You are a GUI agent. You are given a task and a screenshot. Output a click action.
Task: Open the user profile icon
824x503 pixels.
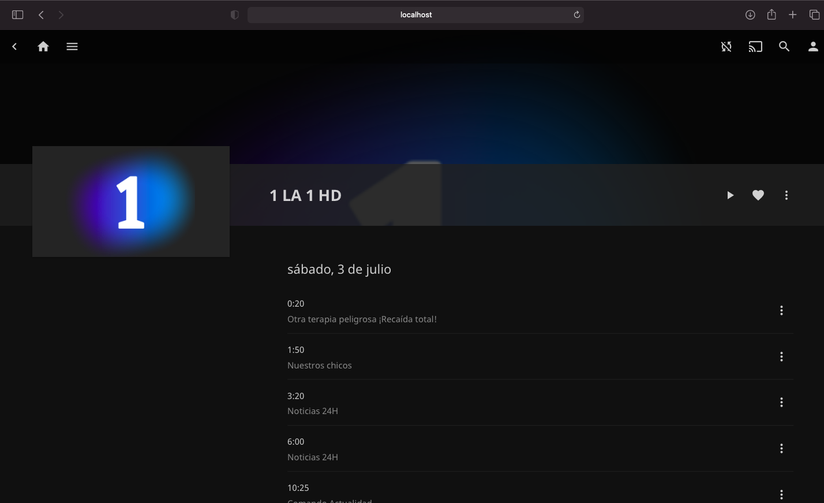pyautogui.click(x=813, y=47)
